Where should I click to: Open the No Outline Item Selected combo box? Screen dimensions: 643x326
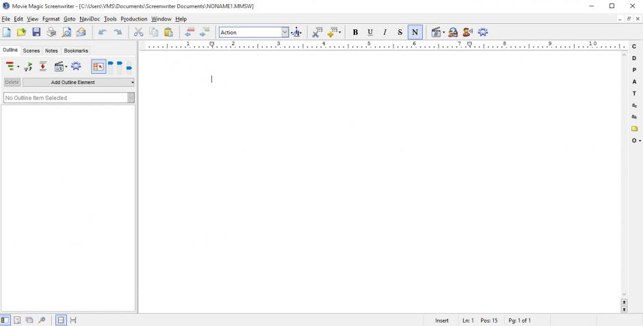[69, 98]
